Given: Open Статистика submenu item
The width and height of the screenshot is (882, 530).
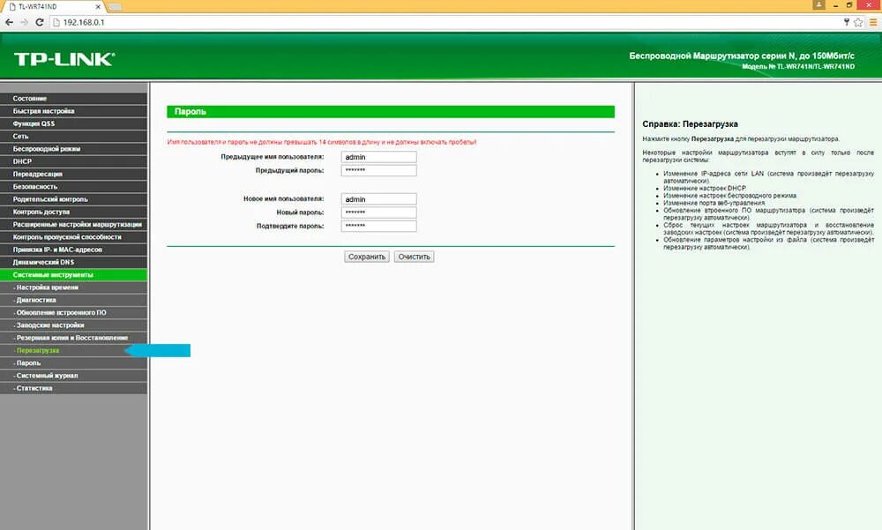Looking at the screenshot, I should click(x=74, y=388).
